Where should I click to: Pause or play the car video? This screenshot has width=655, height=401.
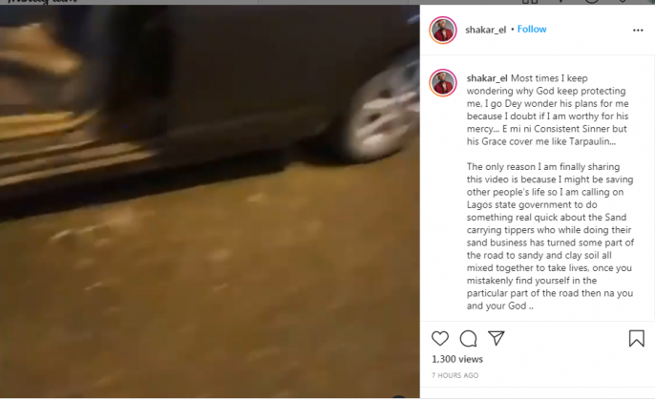pyautogui.click(x=210, y=201)
